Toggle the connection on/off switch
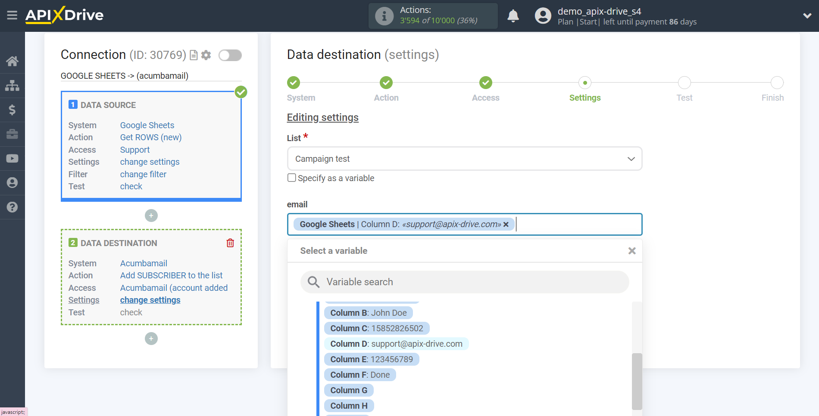819x416 pixels. (x=230, y=55)
